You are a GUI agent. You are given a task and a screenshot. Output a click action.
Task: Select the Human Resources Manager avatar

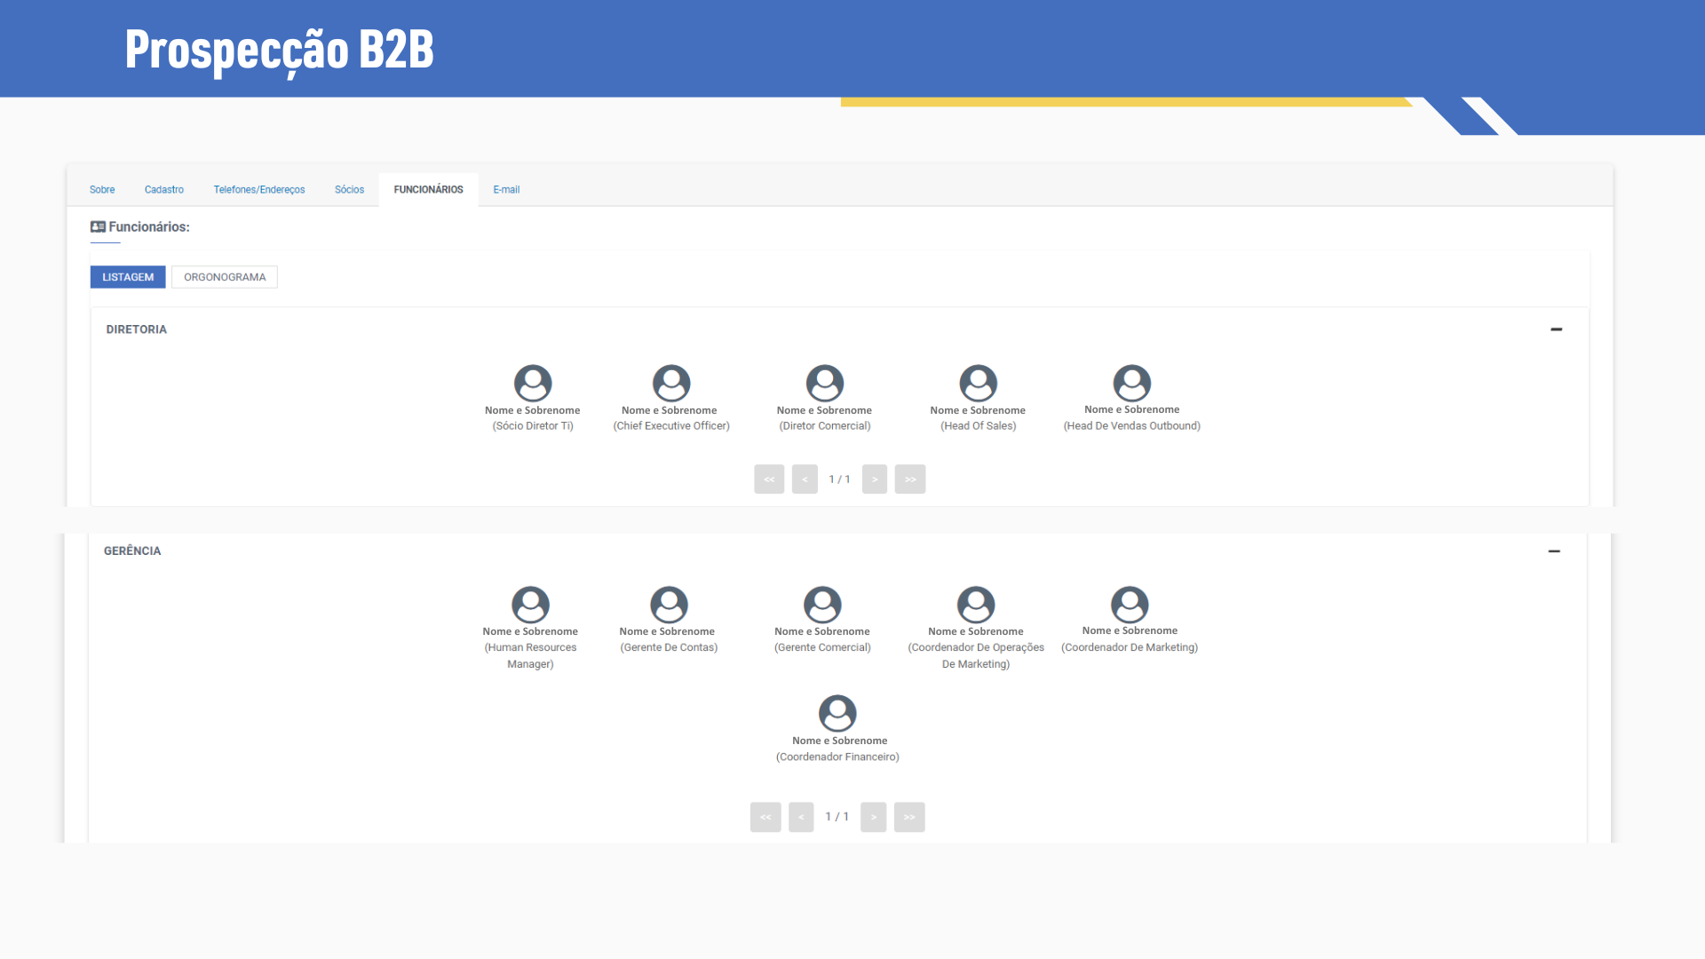[x=530, y=605]
